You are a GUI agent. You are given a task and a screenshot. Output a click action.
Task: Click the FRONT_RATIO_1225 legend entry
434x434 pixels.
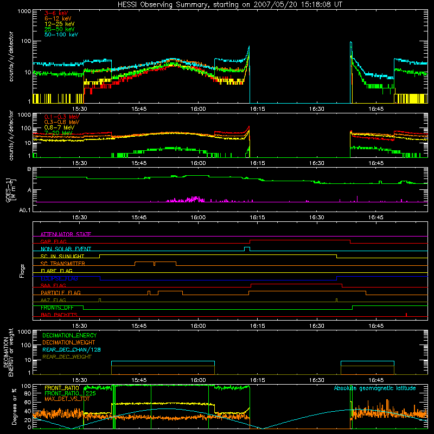click(x=70, y=393)
